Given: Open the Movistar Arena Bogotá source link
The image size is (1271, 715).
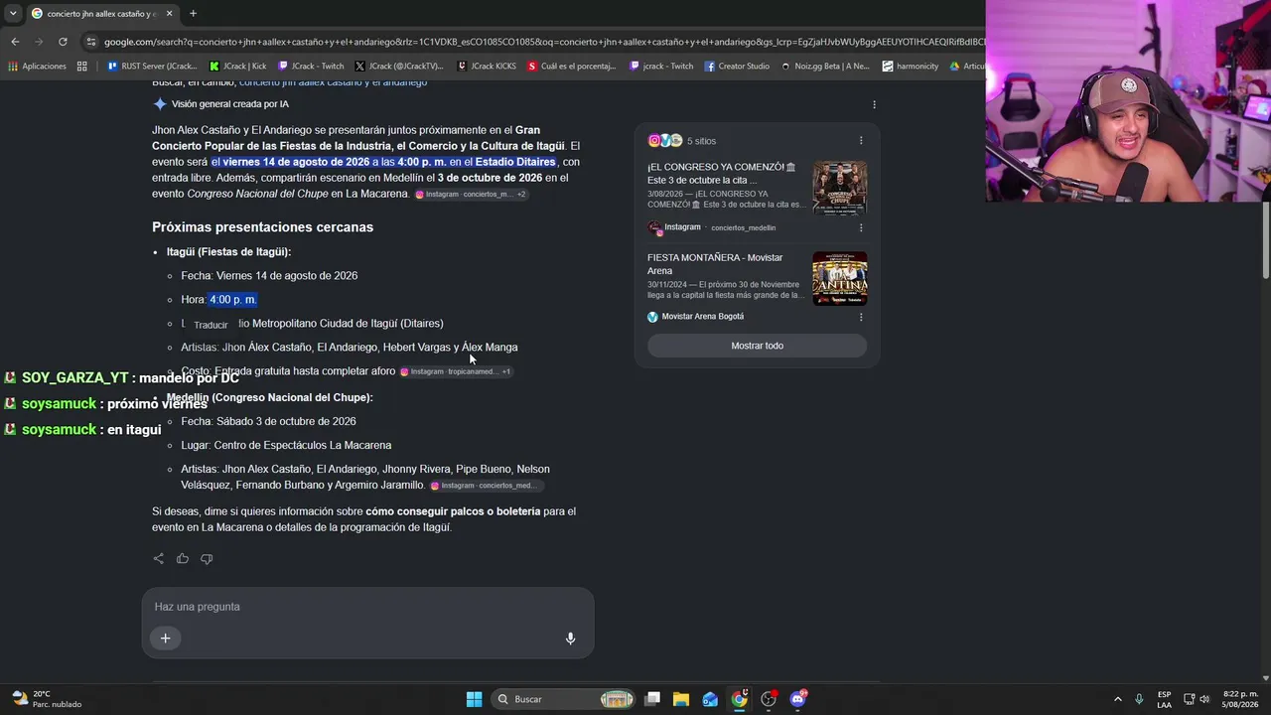Looking at the screenshot, I should click(x=696, y=317).
